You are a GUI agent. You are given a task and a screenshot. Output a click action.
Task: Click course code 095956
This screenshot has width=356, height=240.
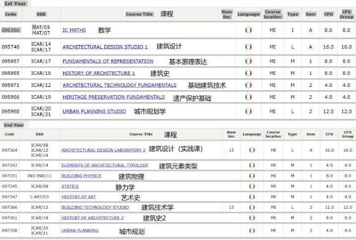[11, 97]
